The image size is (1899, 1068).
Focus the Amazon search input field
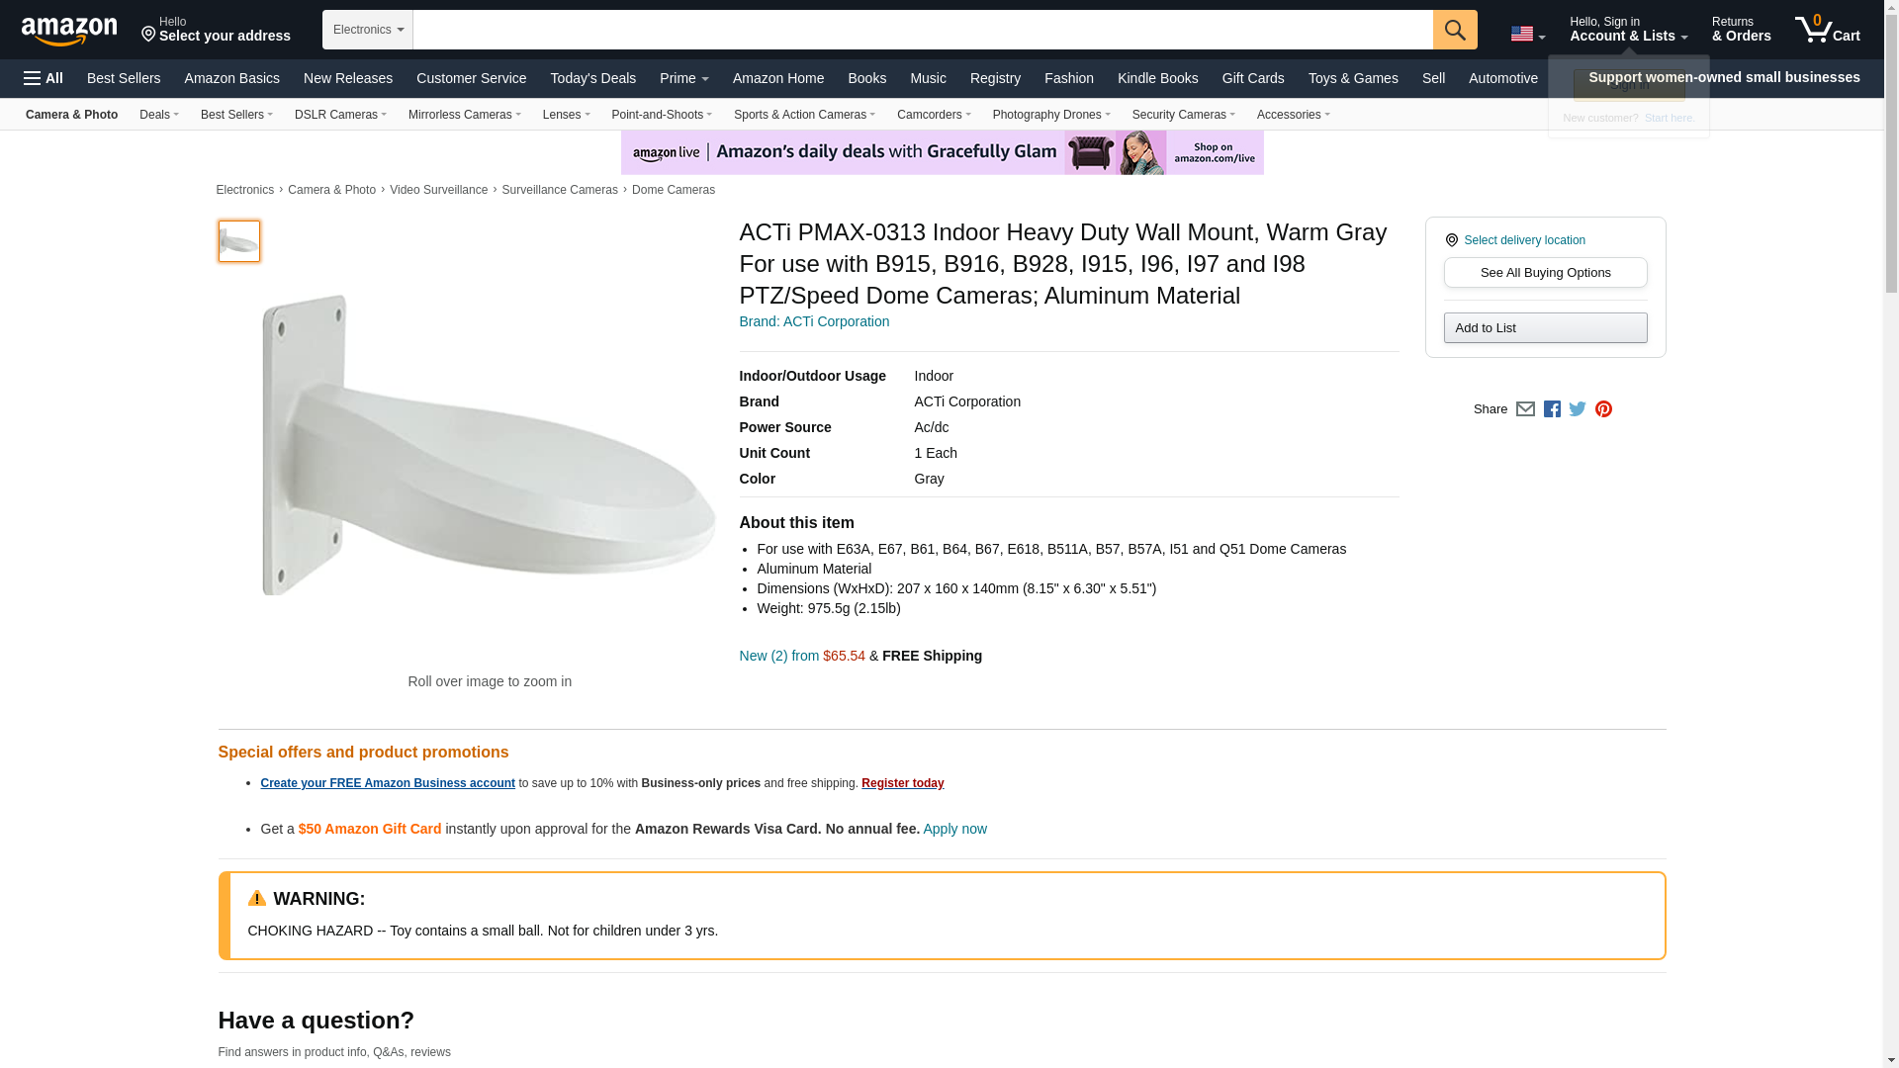(922, 30)
